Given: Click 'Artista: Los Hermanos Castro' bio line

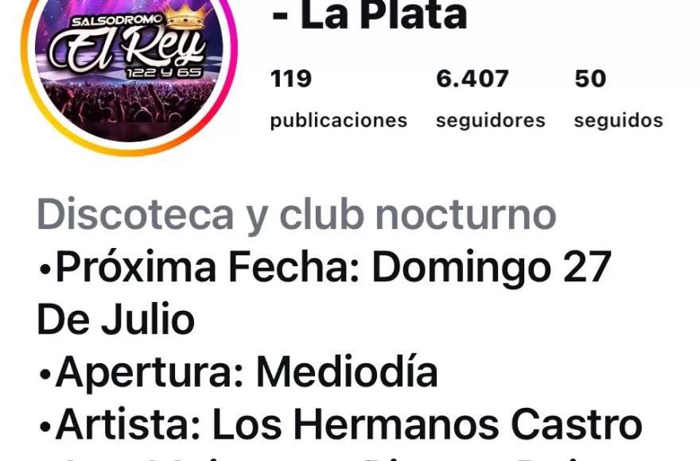Looking at the screenshot, I should tap(340, 424).
